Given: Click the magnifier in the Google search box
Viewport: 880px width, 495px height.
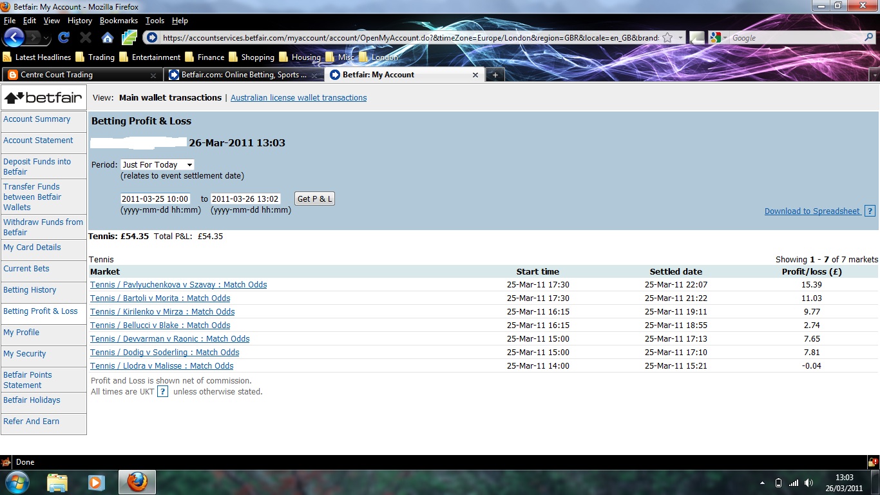Looking at the screenshot, I should tap(868, 37).
